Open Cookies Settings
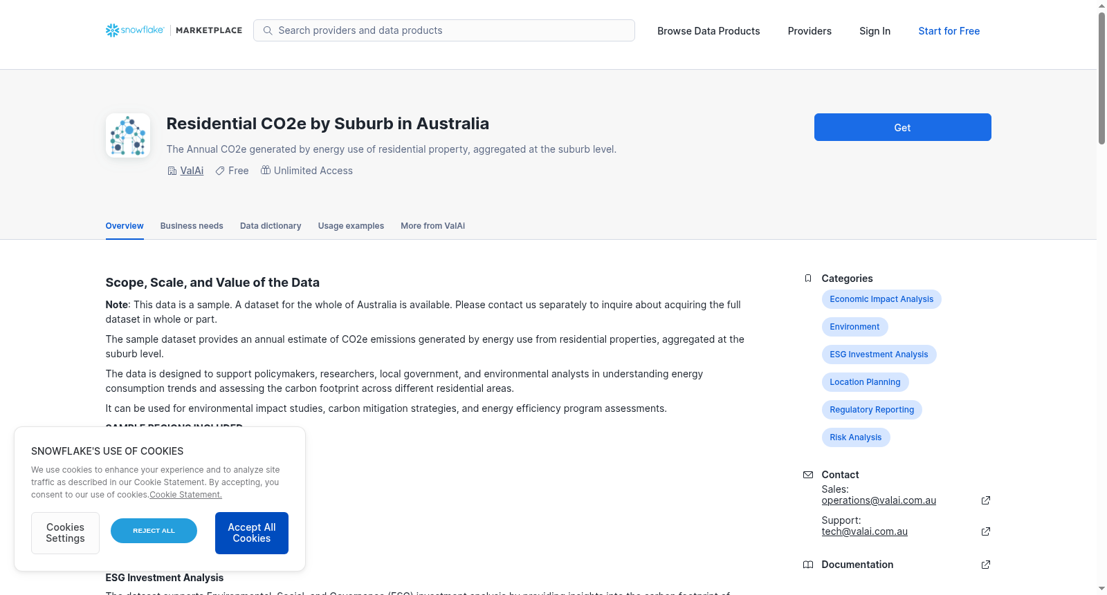This screenshot has width=1107, height=595. coord(65,533)
